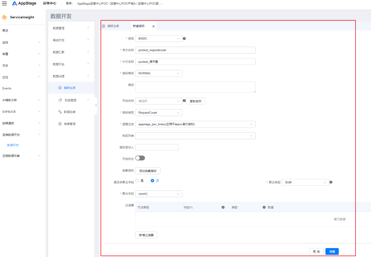
Task: Switch to the 指标仓库 tab
Action: click(x=113, y=26)
